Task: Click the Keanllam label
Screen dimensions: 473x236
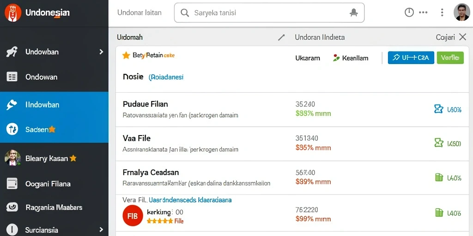Action: pos(355,58)
